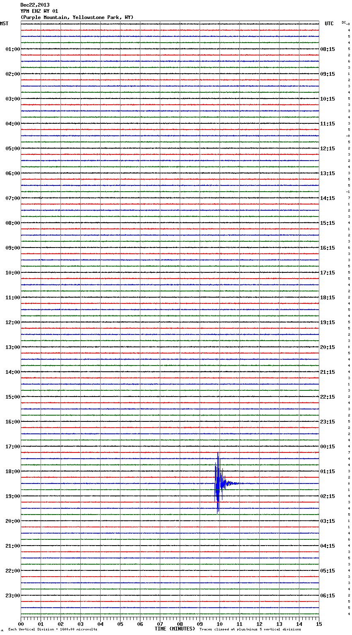Click the 13:15 UTC time label

pos(328,173)
